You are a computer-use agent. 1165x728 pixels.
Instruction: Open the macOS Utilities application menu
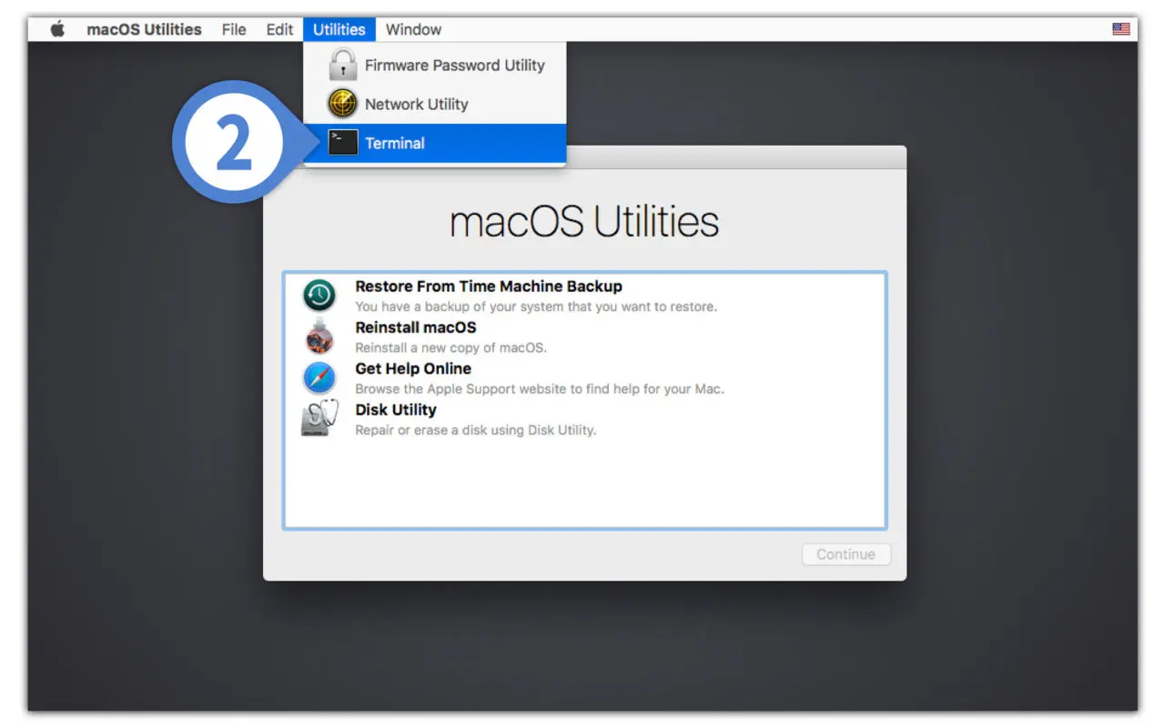point(145,29)
